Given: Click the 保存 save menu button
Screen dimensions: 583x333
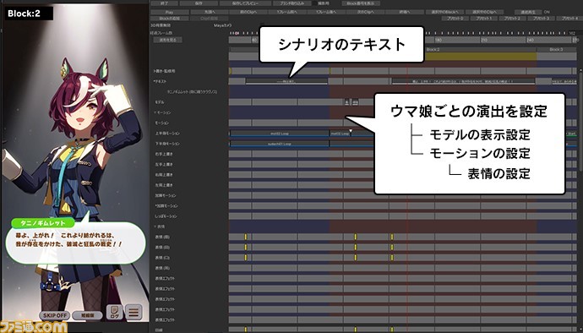Looking at the screenshot, I should 199,3.
